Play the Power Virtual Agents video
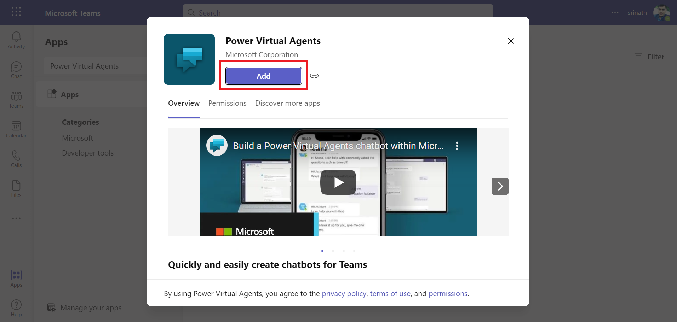677x322 pixels. pyautogui.click(x=338, y=182)
